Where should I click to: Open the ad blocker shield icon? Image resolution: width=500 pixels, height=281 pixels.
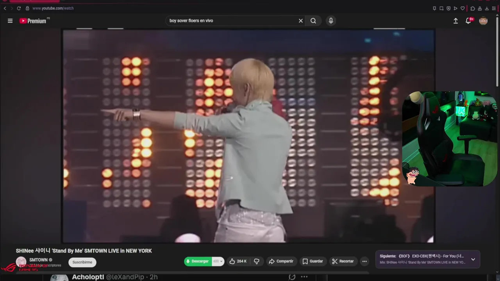coord(448,8)
